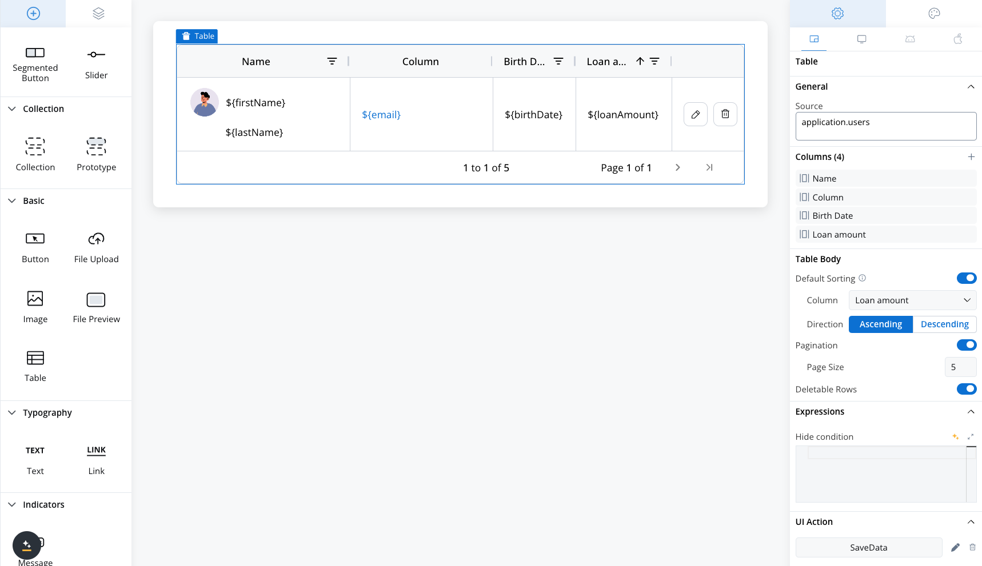Screen dimensions: 982x566
Task: Pick the Button component
Action: click(35, 247)
